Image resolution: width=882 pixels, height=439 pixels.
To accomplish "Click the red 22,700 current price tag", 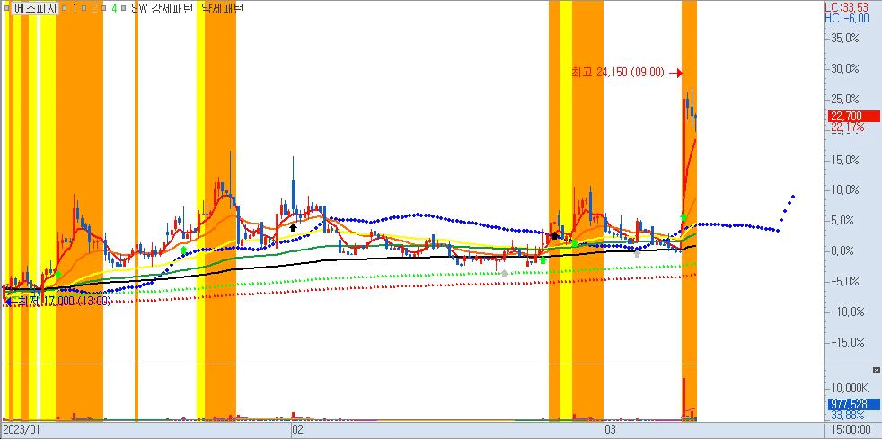I will click(x=854, y=117).
